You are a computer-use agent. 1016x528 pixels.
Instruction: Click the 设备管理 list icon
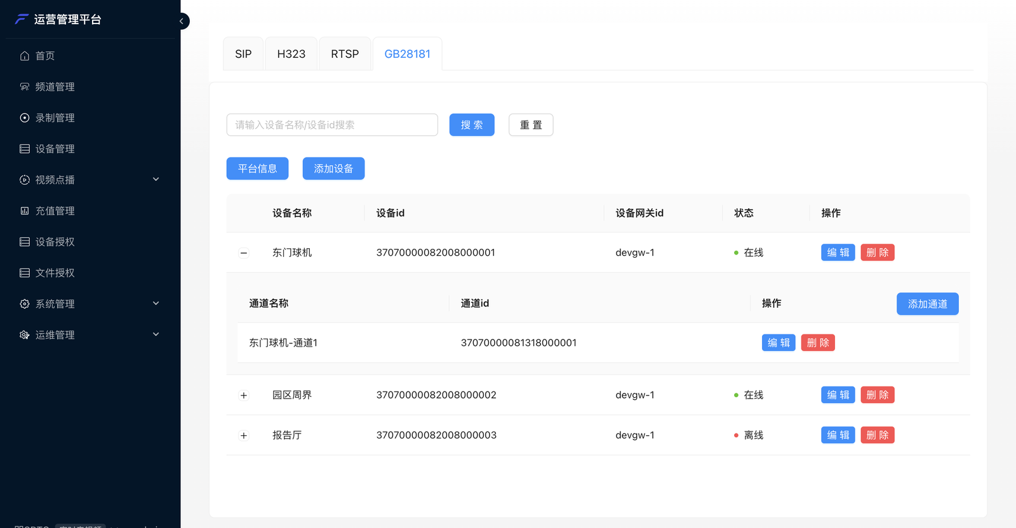(25, 149)
